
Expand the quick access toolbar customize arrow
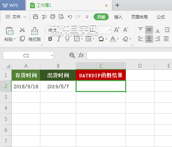tap(87, 17)
